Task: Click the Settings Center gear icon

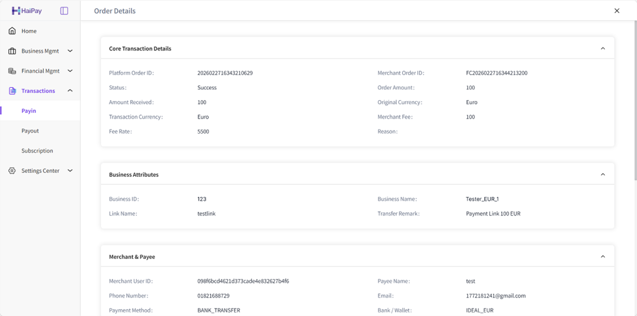Action: pos(12,171)
